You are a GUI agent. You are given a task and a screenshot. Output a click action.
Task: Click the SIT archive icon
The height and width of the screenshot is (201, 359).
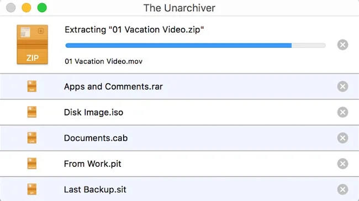[32, 189]
